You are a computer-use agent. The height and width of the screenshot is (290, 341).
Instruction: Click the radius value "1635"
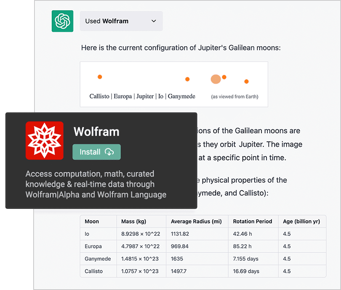coord(177,259)
